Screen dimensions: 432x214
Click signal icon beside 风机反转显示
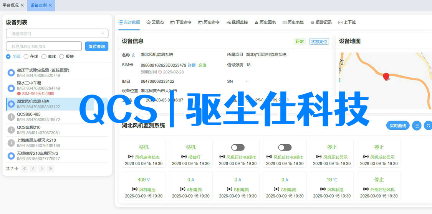pyautogui.click(x=366, y=157)
